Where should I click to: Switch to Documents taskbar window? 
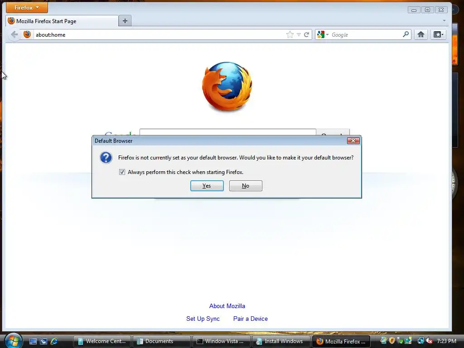tap(162, 341)
